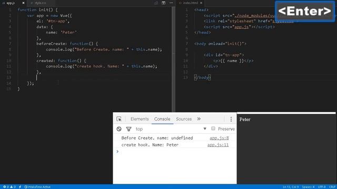Image resolution: width=337 pixels, height=189 pixels.
Task: Change the UTF-8 encoding setting
Action: (x=322, y=187)
